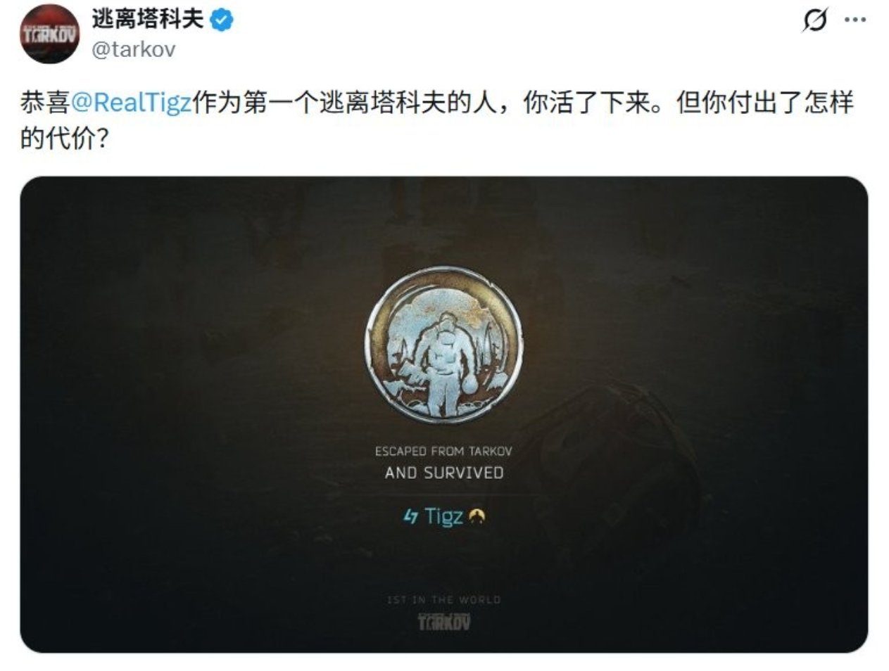
Task: Click the blue verified badge
Action: point(222,20)
